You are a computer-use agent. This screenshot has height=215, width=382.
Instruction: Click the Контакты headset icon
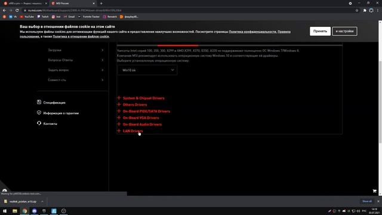[39, 123]
